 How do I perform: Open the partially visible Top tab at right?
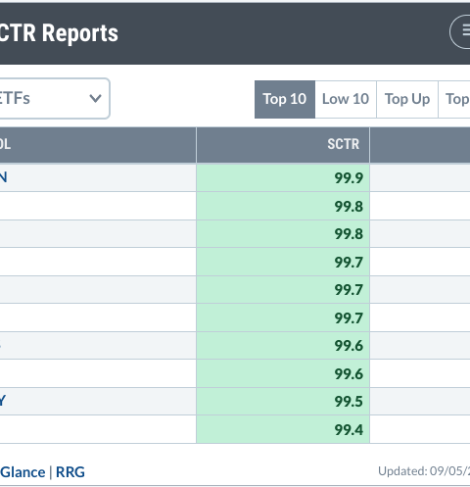pos(454,99)
